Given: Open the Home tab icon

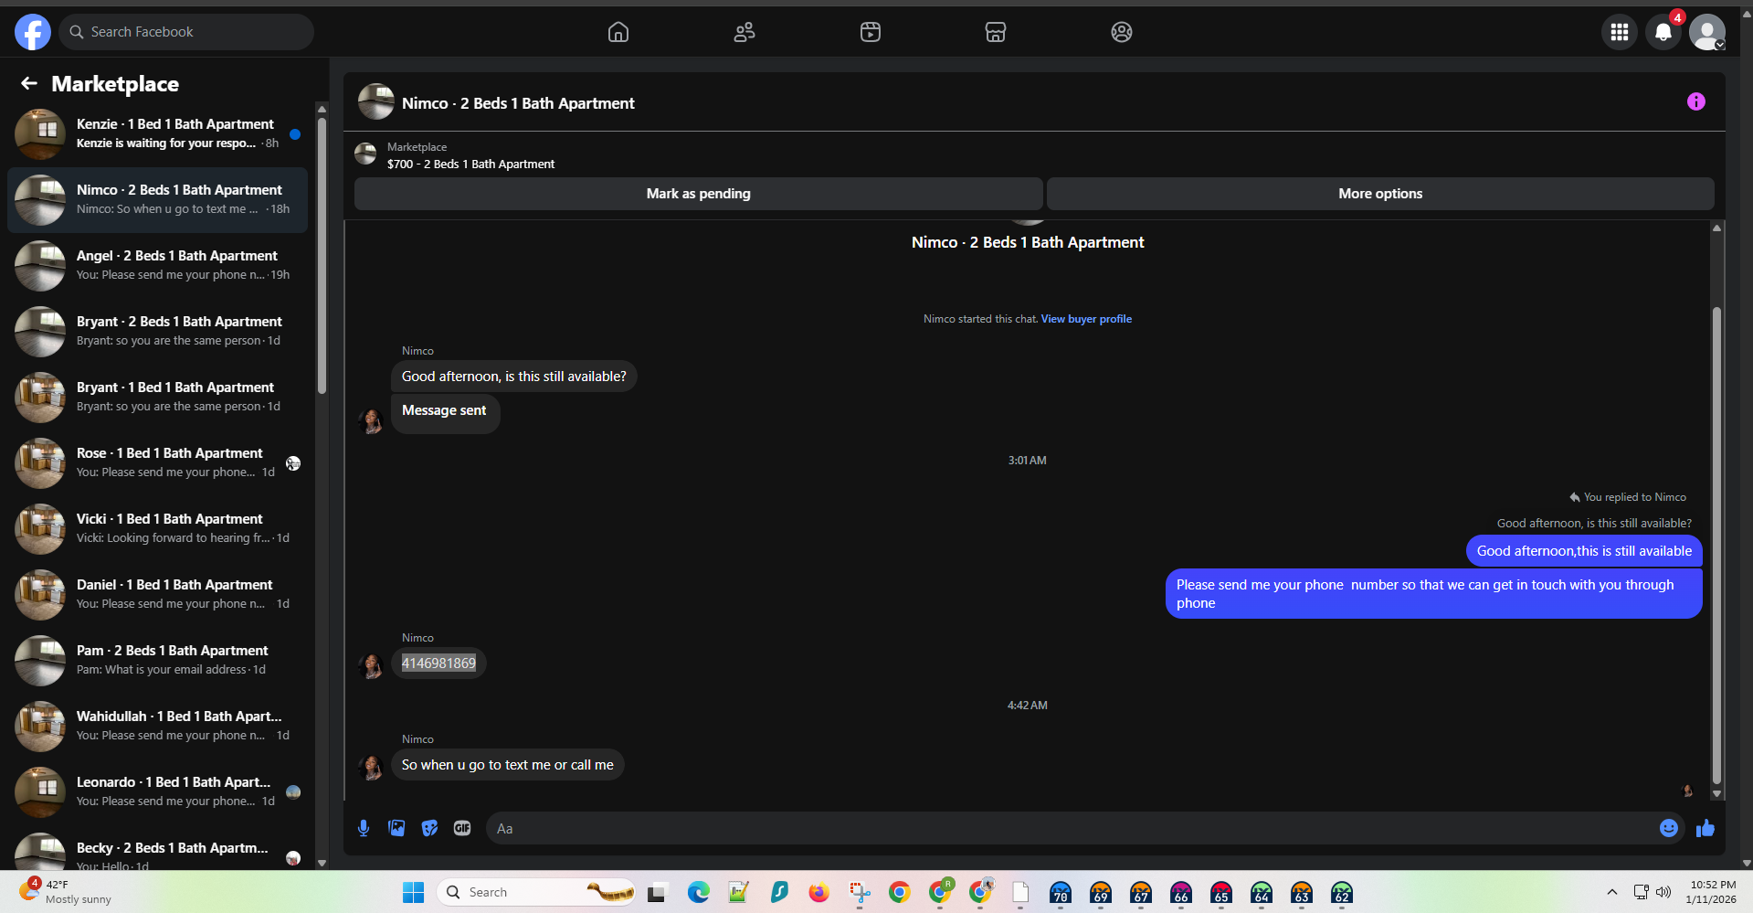Looking at the screenshot, I should click(618, 32).
